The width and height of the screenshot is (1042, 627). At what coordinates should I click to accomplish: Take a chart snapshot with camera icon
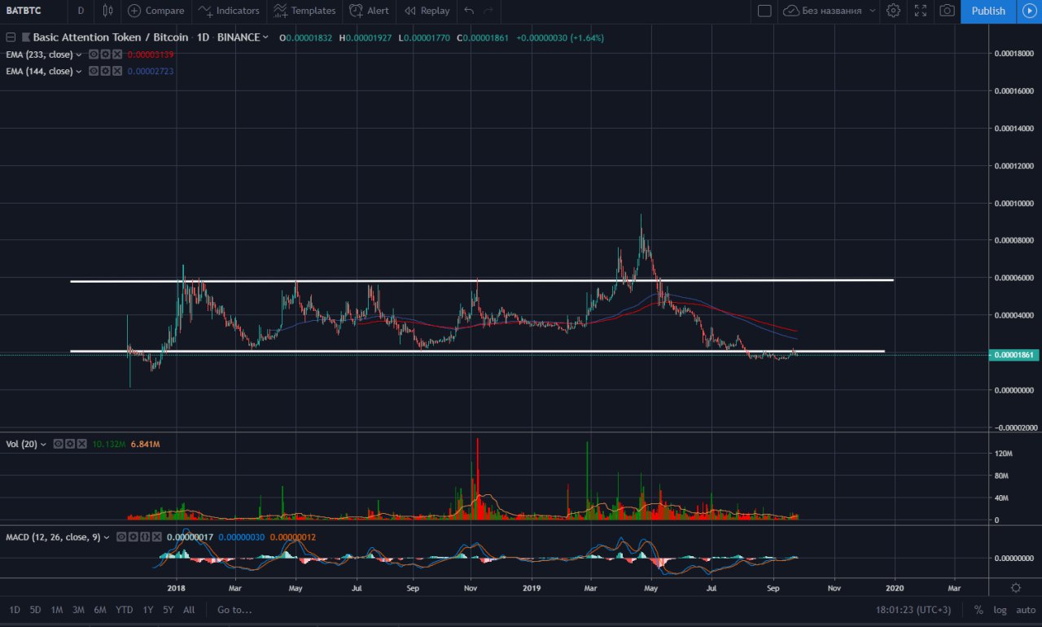pyautogui.click(x=947, y=11)
